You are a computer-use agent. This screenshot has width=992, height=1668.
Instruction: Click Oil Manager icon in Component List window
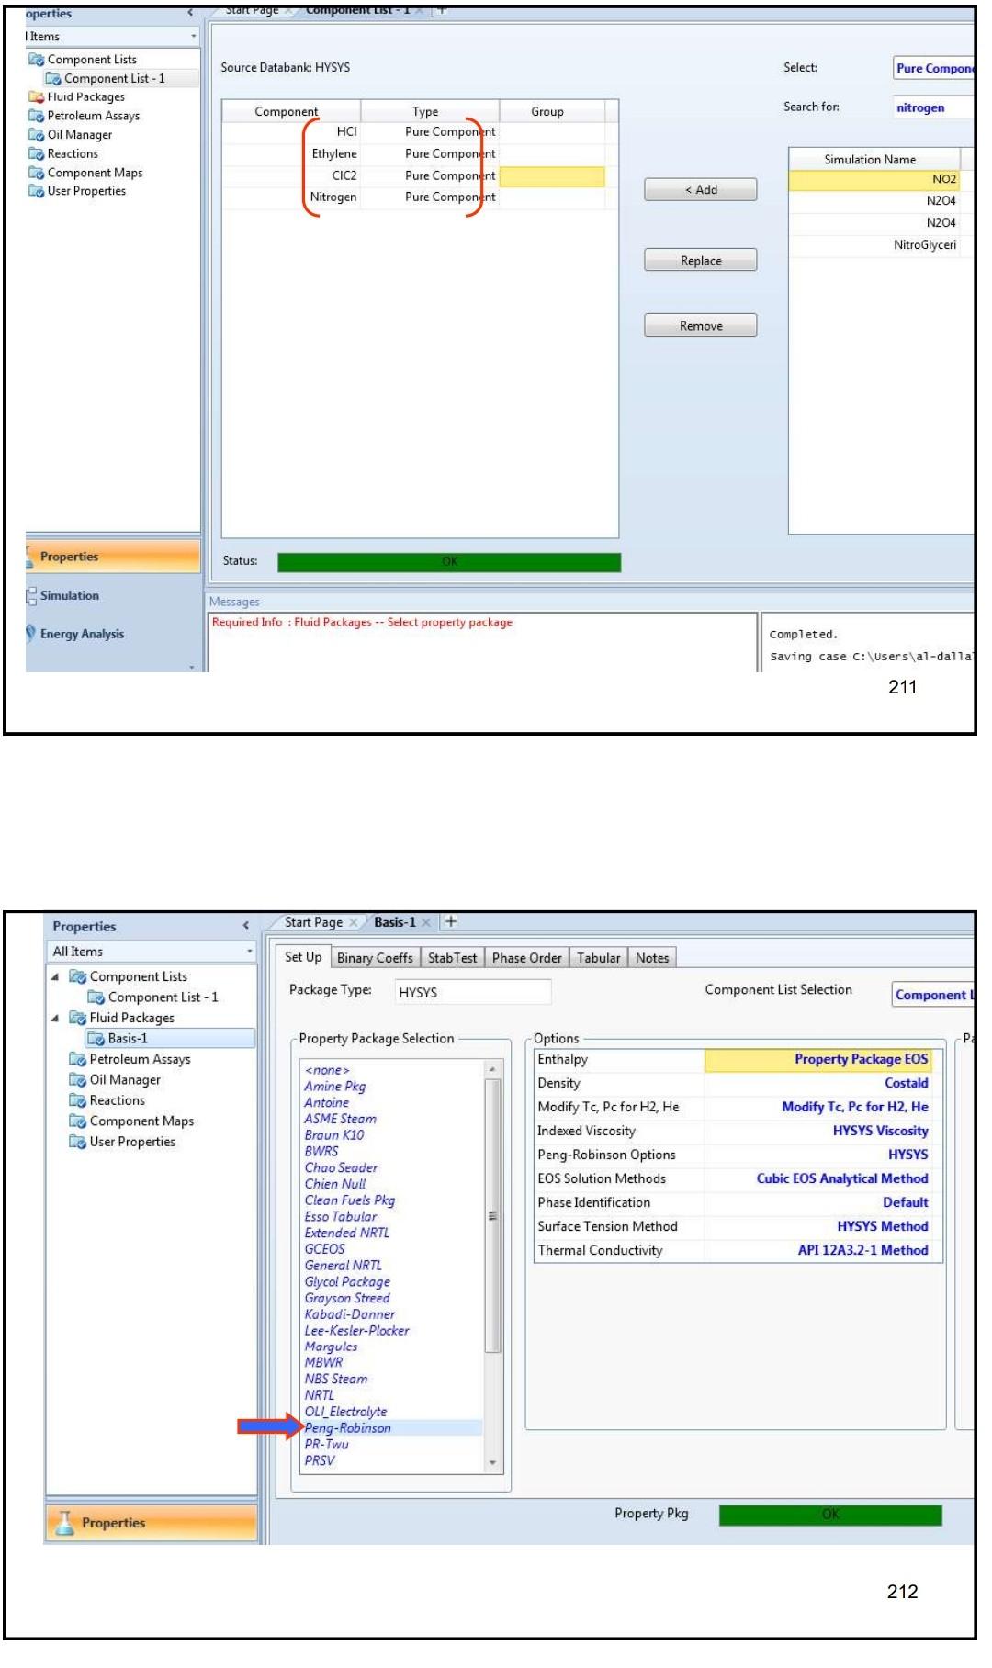[36, 135]
